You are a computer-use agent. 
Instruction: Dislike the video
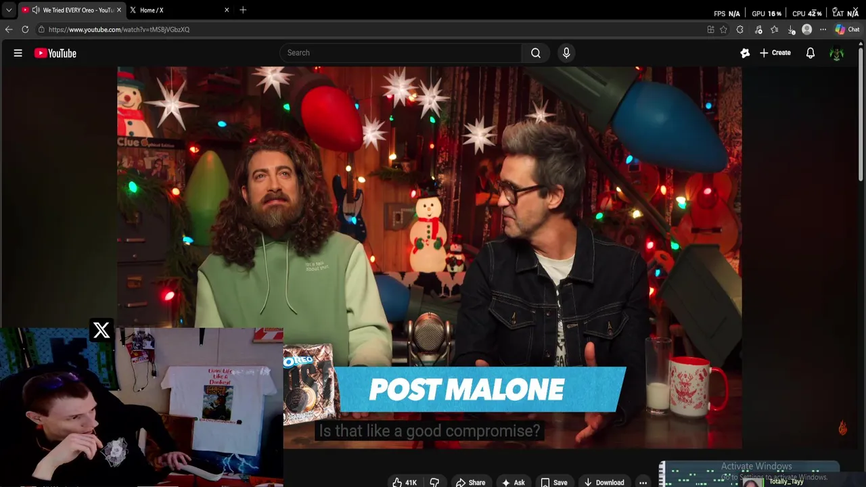(434, 482)
